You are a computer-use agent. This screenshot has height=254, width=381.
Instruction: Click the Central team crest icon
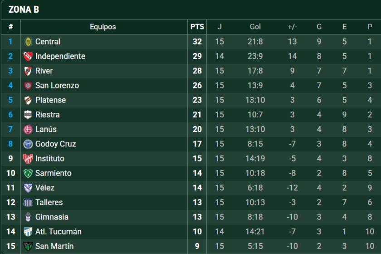click(x=28, y=42)
